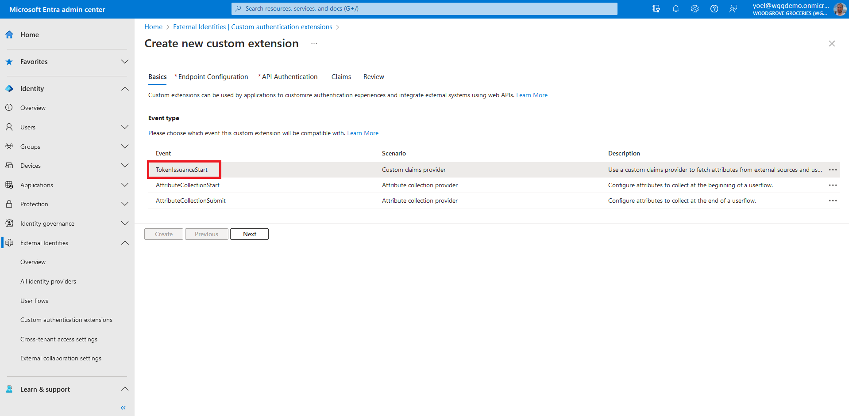Click the Home icon in sidebar
The height and width of the screenshot is (416, 849).
(9, 35)
